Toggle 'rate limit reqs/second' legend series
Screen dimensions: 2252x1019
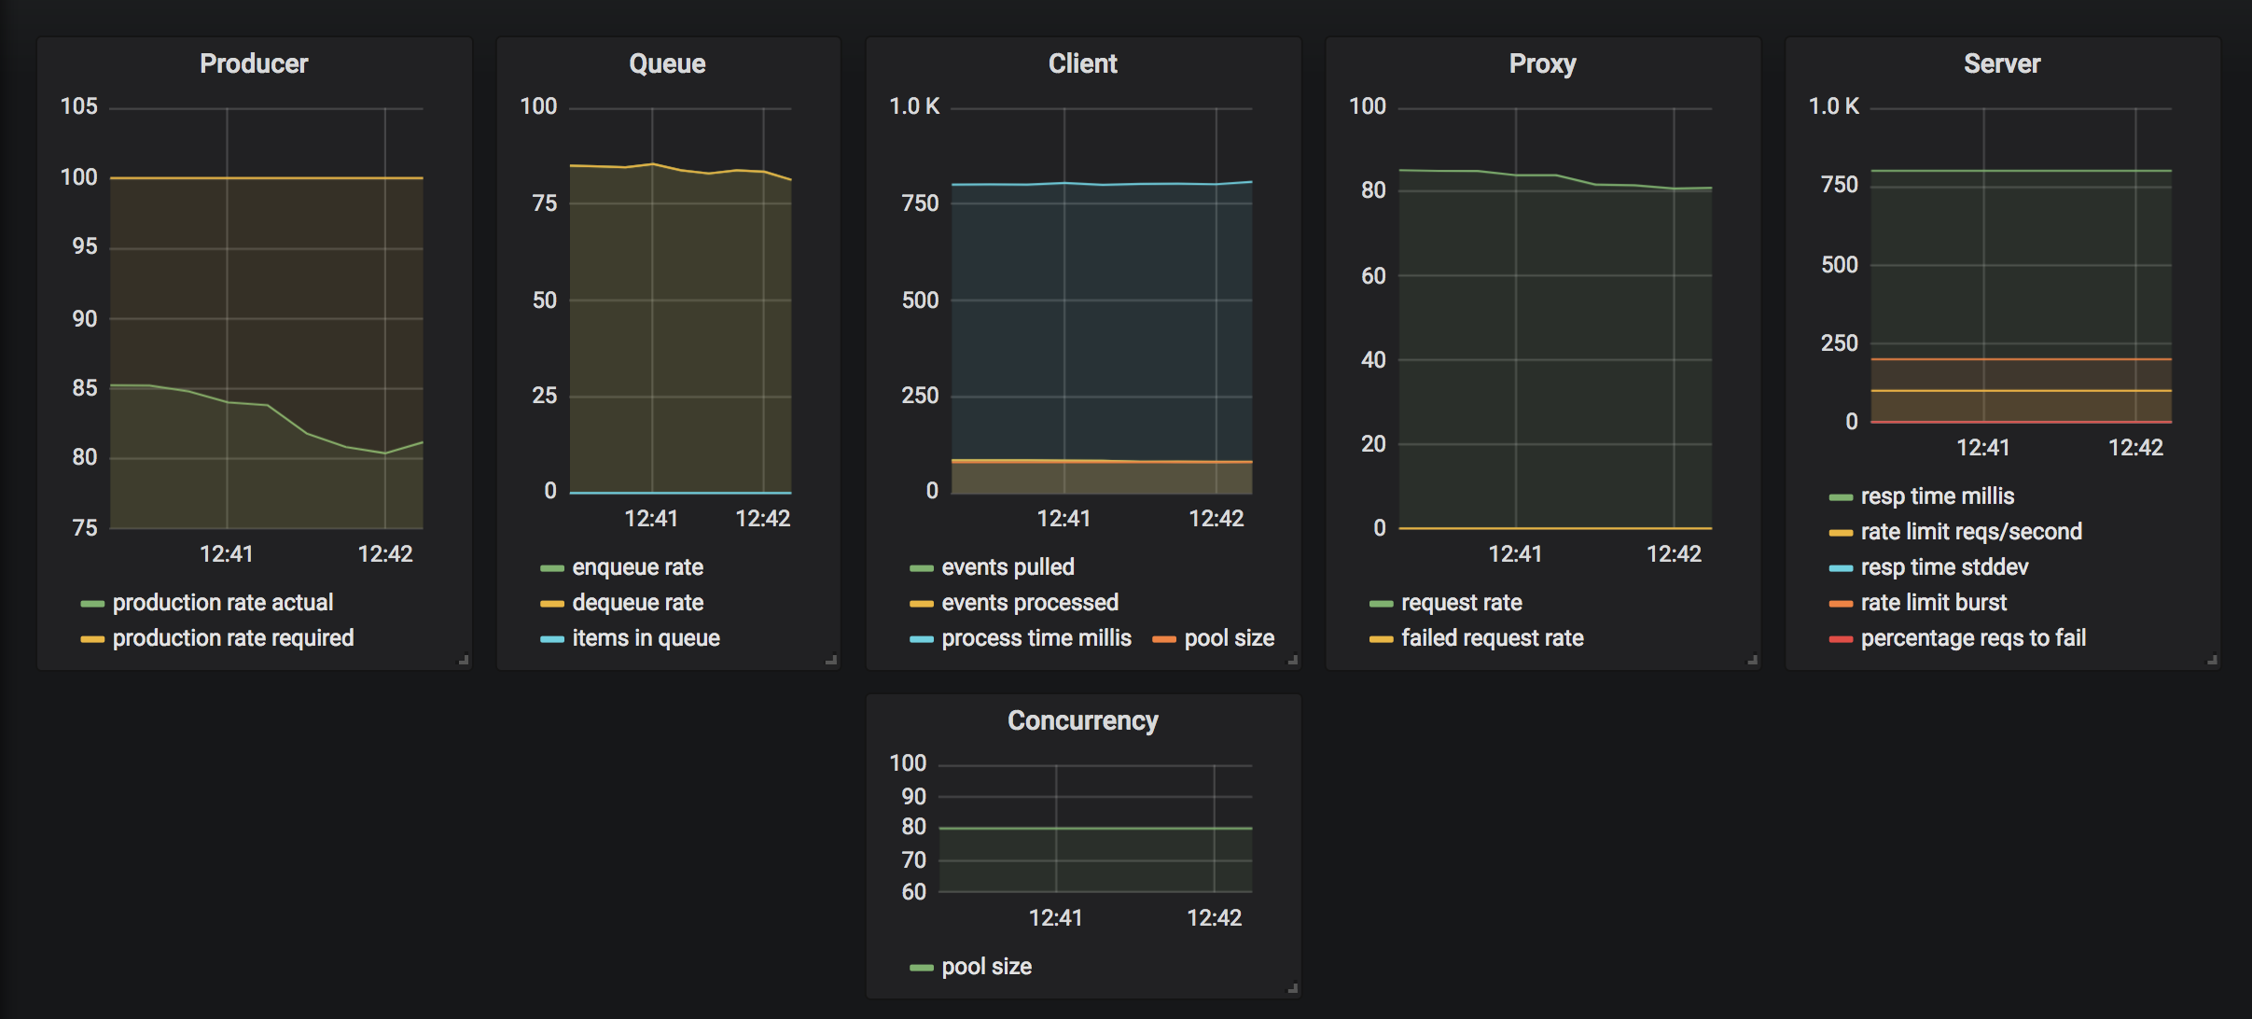(x=1971, y=532)
